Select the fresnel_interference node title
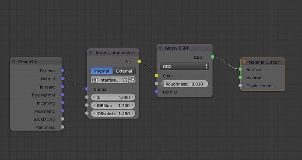The width and height of the screenshot is (302, 160). 115,53
